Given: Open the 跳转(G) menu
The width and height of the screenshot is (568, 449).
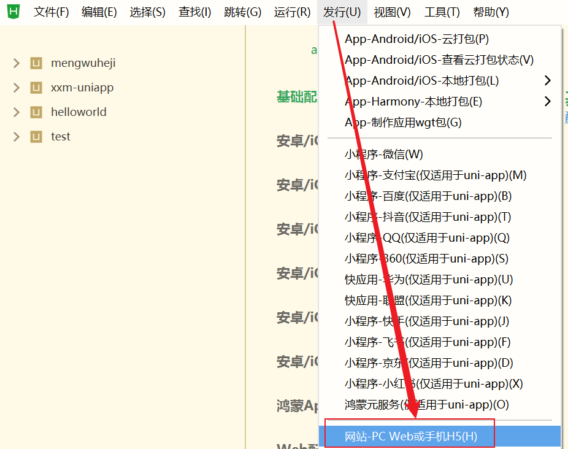Looking at the screenshot, I should click(x=242, y=12).
